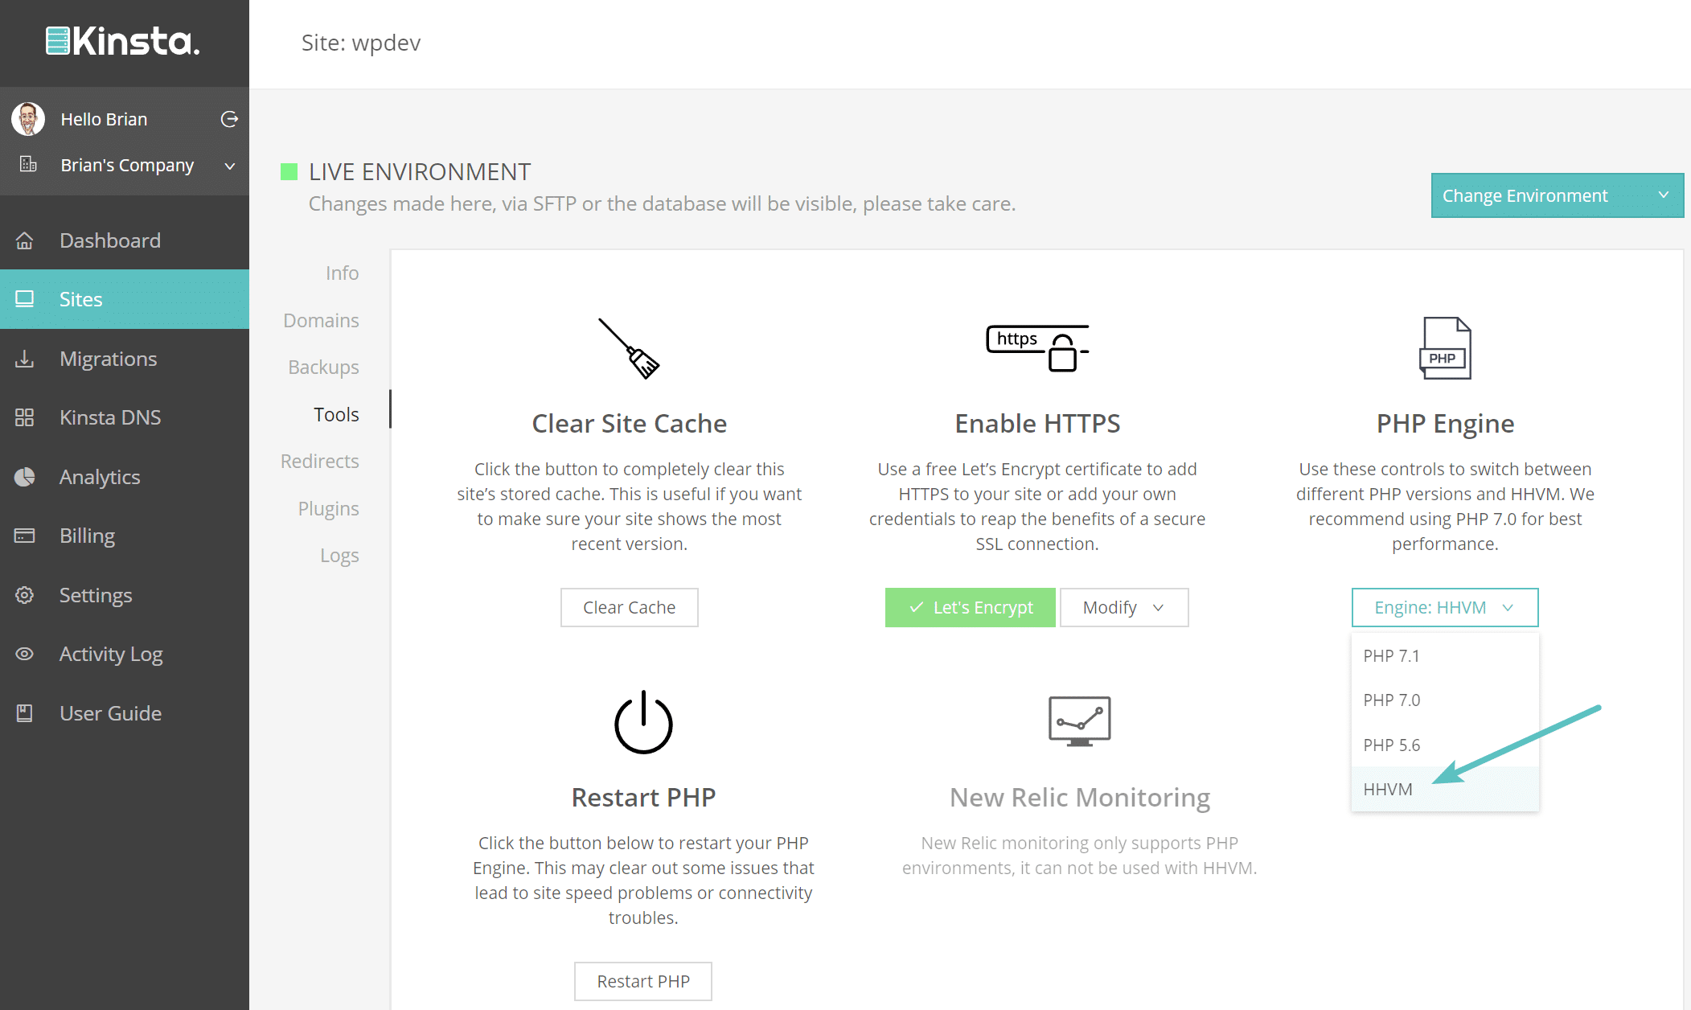
Task: Click the PHP file icon
Action: 1445,348
